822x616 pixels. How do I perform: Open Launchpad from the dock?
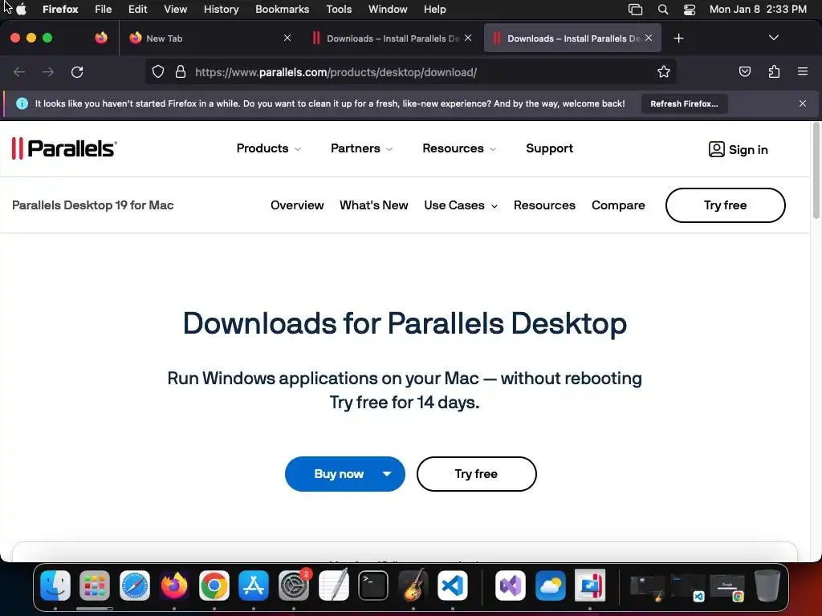point(95,585)
